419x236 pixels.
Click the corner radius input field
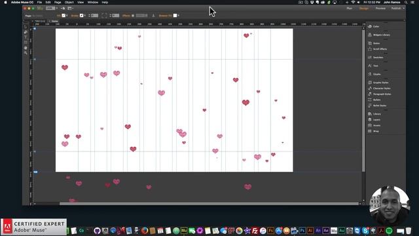tap(116, 16)
